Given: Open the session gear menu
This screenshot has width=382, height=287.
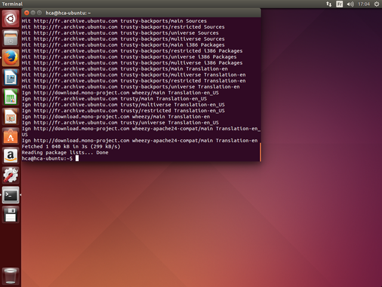Looking at the screenshot, I should (x=377, y=4).
